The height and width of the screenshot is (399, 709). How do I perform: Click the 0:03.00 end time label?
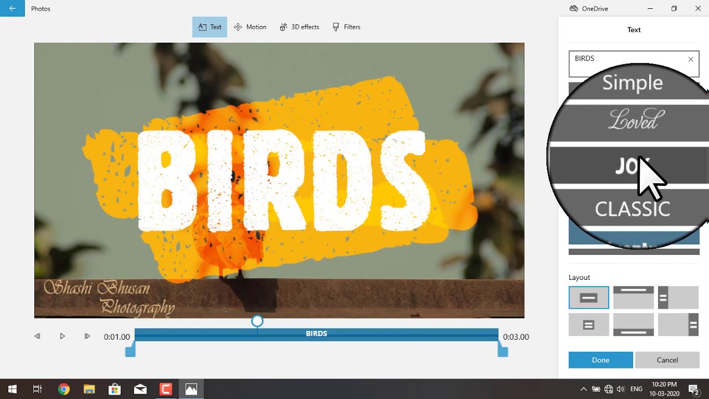[516, 337]
